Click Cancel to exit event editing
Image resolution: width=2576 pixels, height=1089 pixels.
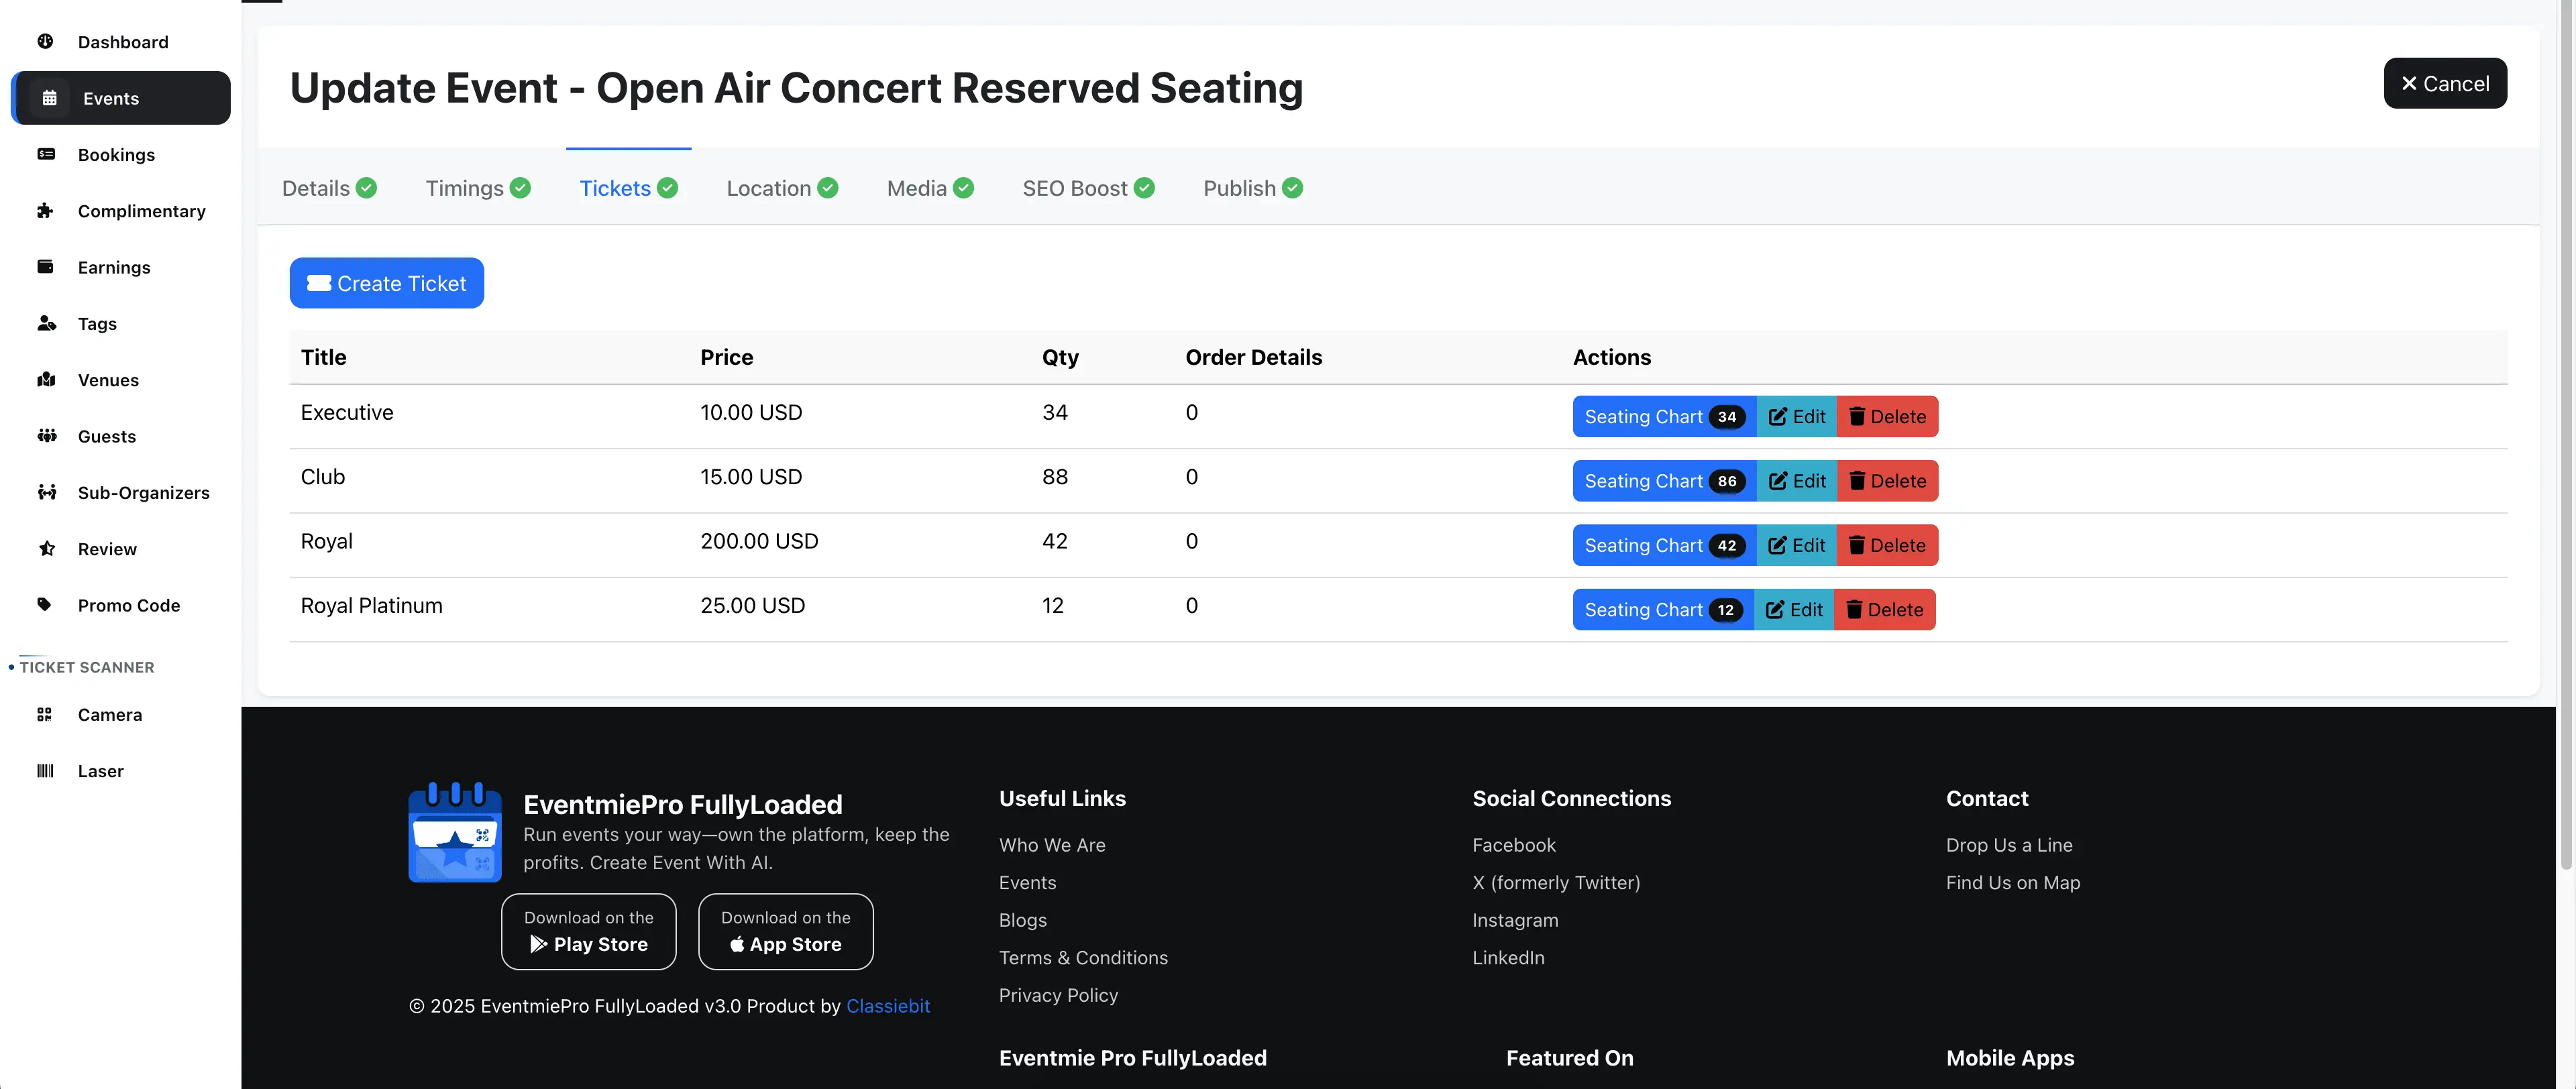coord(2445,83)
